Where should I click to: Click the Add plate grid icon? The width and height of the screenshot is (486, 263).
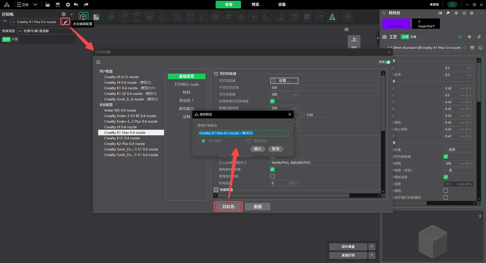[x=96, y=17]
